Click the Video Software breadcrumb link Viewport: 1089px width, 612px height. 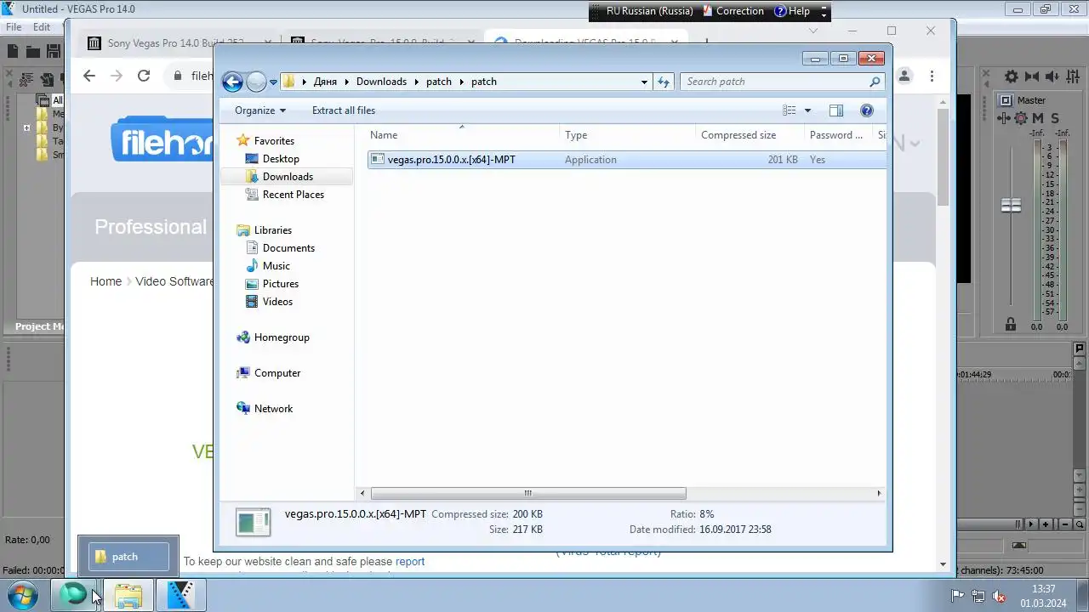(x=175, y=281)
